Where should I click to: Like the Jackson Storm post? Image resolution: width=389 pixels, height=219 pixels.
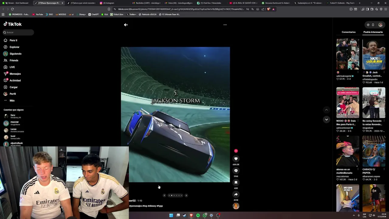tap(236, 159)
